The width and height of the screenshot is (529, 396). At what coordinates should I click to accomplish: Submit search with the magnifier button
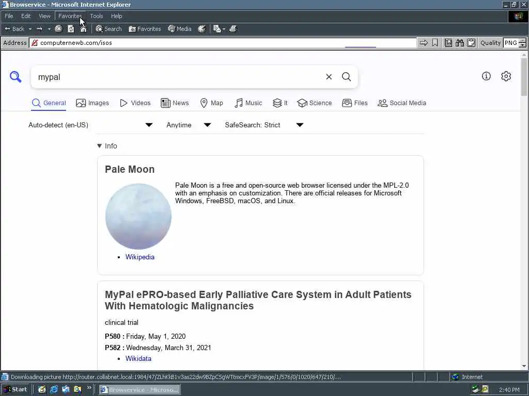point(347,77)
